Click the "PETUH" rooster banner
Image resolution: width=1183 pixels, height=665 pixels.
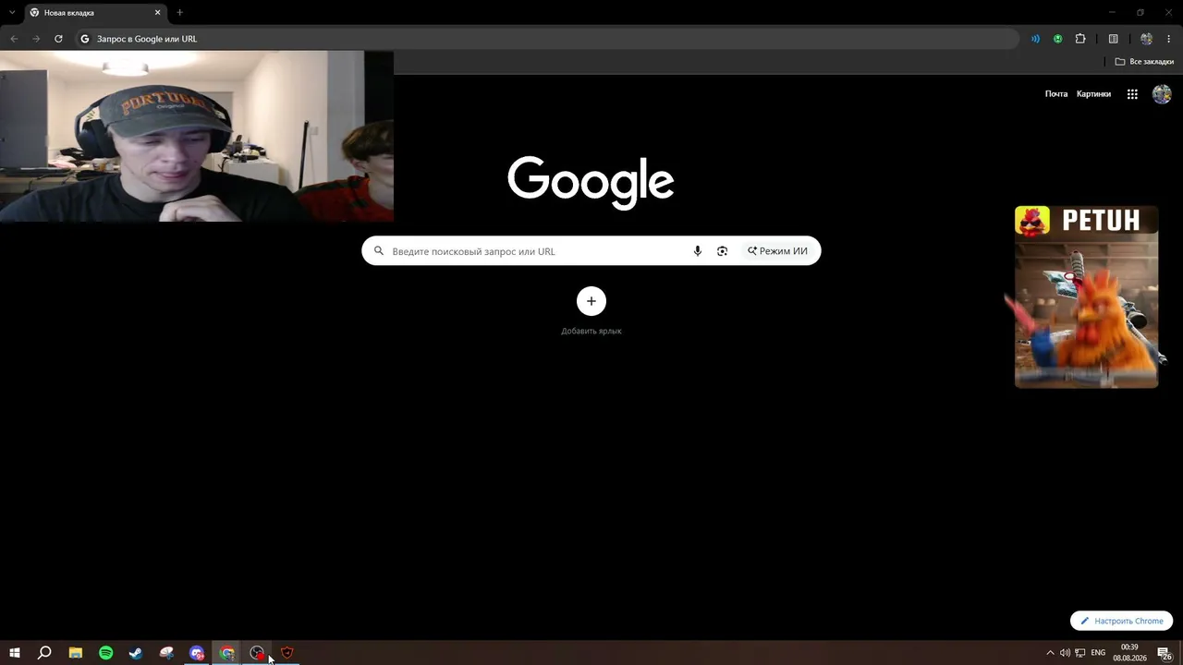(1086, 296)
